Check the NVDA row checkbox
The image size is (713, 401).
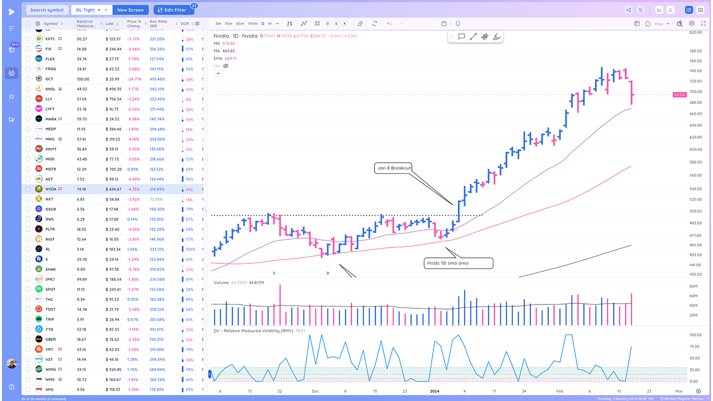(28, 189)
